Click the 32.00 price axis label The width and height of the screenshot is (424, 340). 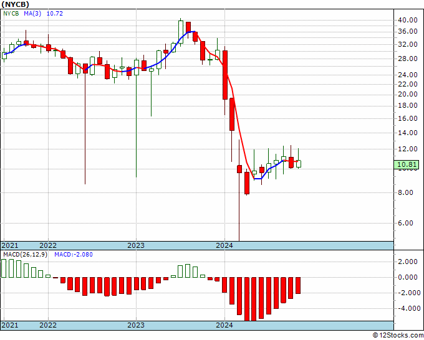click(407, 45)
